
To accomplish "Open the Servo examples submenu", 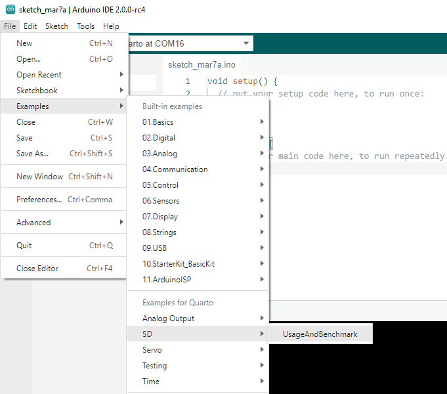I will [152, 350].
